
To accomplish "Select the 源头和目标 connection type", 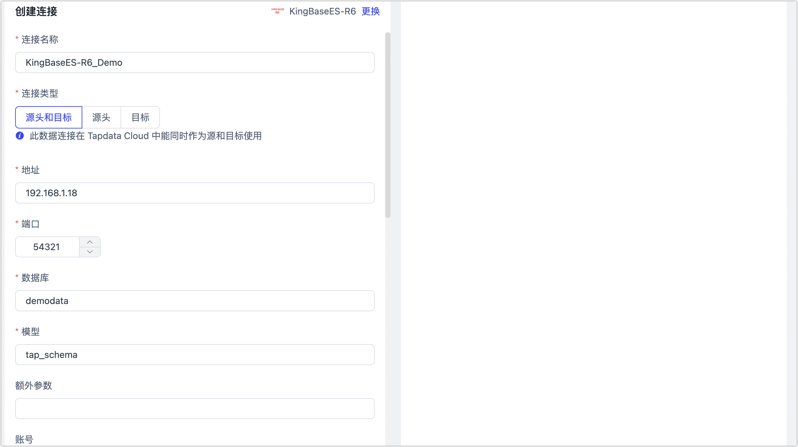I will [49, 117].
